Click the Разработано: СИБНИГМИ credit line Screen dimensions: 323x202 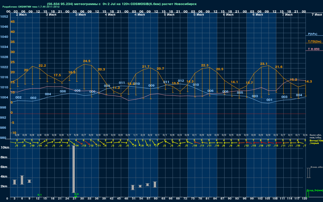click(x=31, y=7)
